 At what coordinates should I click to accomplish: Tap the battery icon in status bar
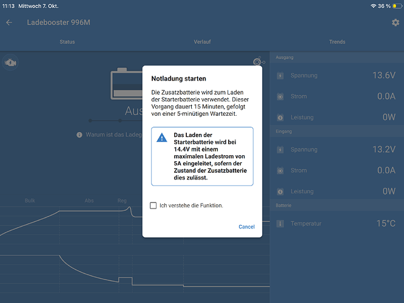397,6
